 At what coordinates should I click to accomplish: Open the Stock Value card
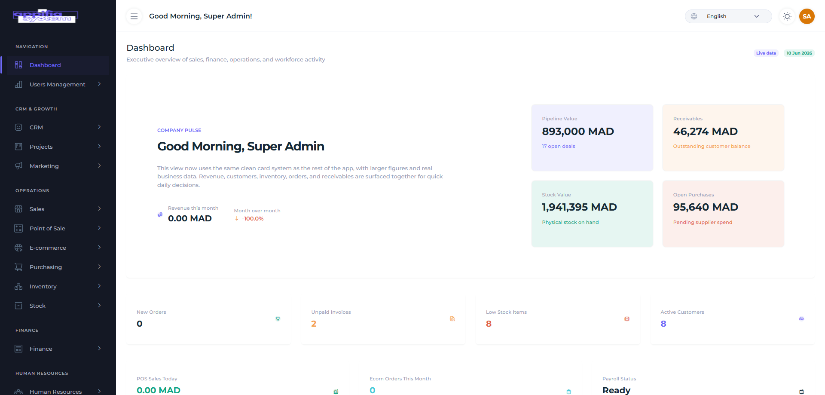coord(592,214)
